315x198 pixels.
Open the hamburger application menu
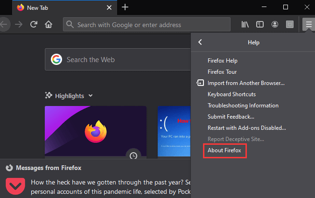[308, 24]
